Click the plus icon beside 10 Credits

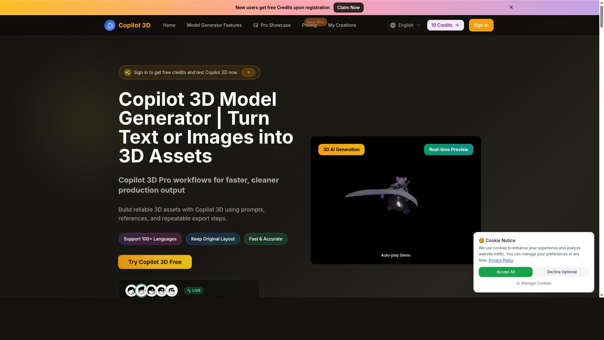(457, 25)
